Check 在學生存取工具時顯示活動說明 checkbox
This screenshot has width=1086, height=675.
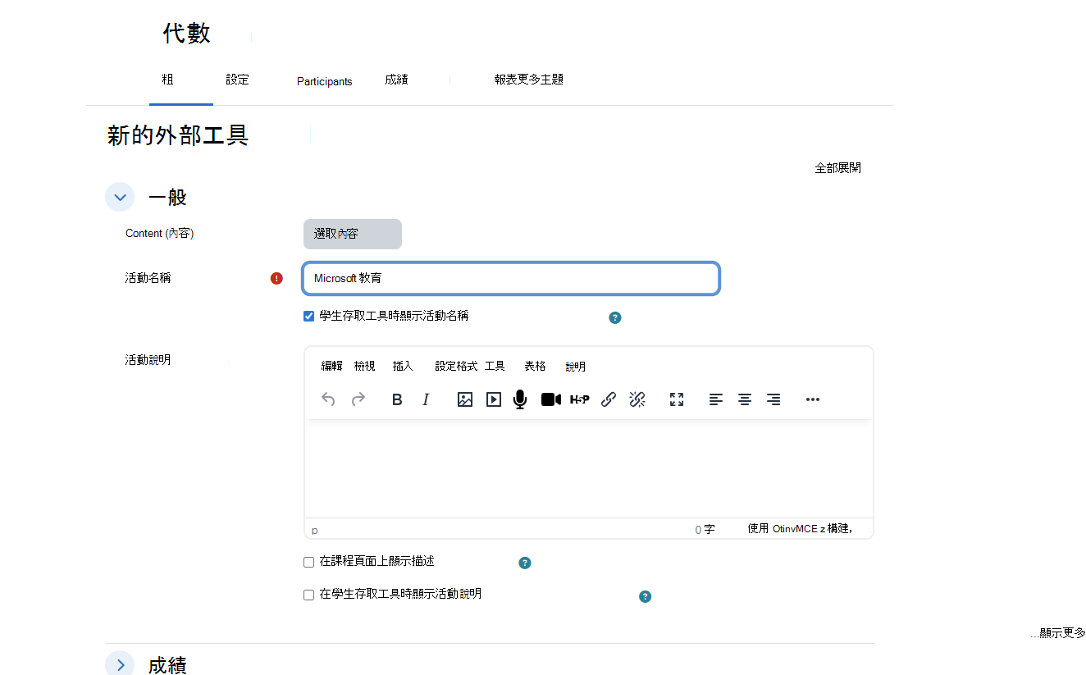click(x=309, y=595)
